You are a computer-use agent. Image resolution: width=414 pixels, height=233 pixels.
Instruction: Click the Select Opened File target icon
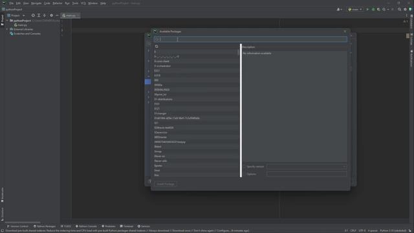[33, 16]
